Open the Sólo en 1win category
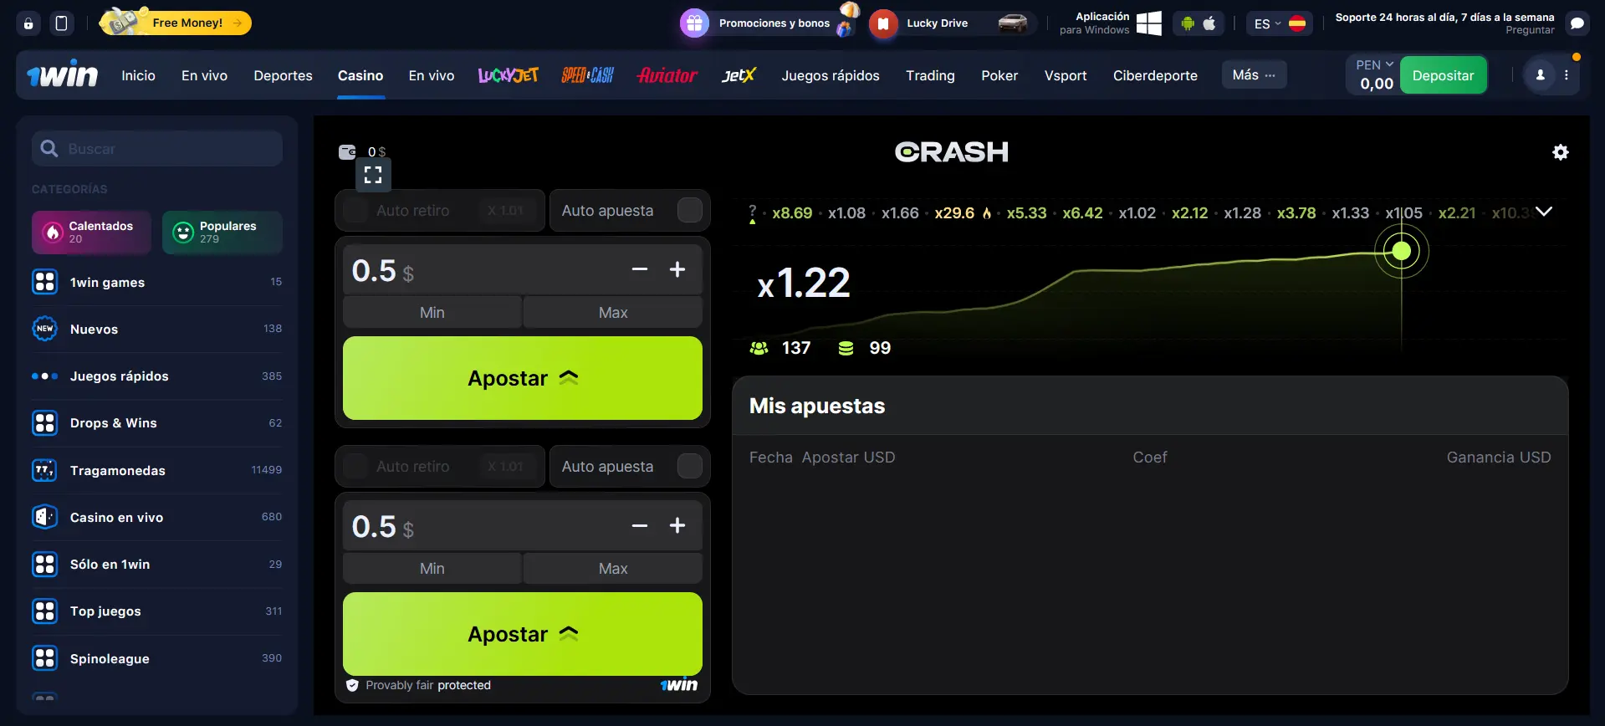1605x726 pixels. coord(157,564)
